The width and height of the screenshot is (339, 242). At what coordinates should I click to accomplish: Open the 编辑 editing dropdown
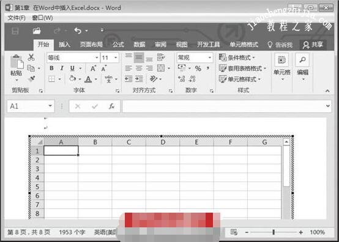(303, 67)
